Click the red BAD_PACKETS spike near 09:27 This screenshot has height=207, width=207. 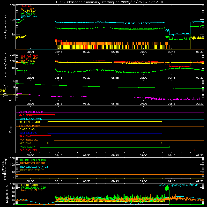coord(195,150)
